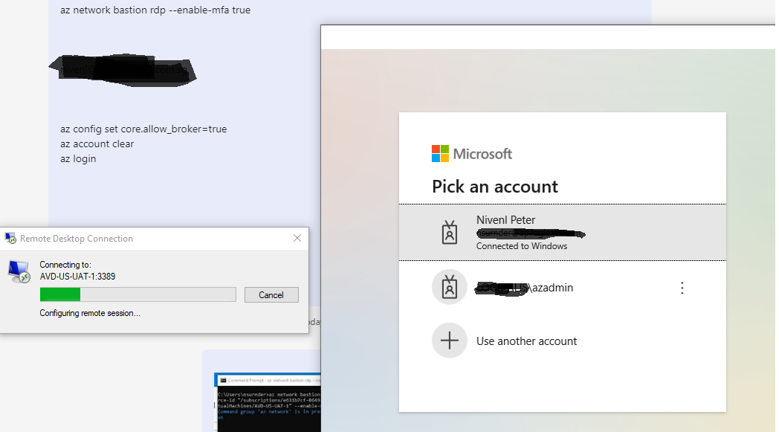Open the Command Prompt screenshot thumbnail

tap(268, 402)
